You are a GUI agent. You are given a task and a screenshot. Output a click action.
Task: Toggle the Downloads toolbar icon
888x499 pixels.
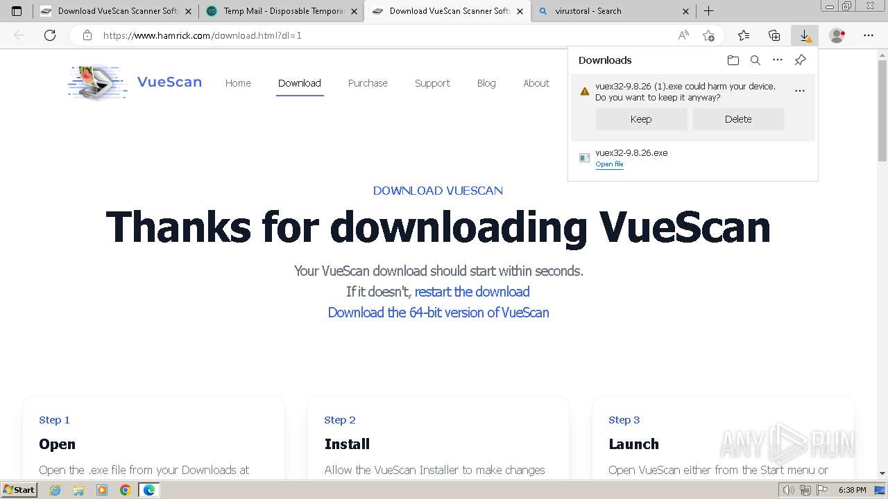point(805,35)
